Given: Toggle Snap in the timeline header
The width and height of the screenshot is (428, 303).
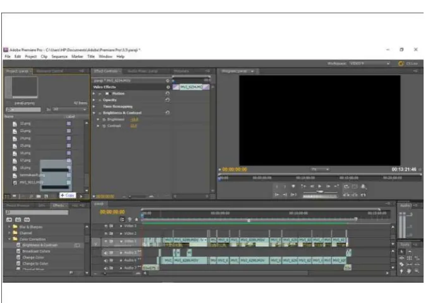Looking at the screenshot, I should pyautogui.click(x=122, y=219).
